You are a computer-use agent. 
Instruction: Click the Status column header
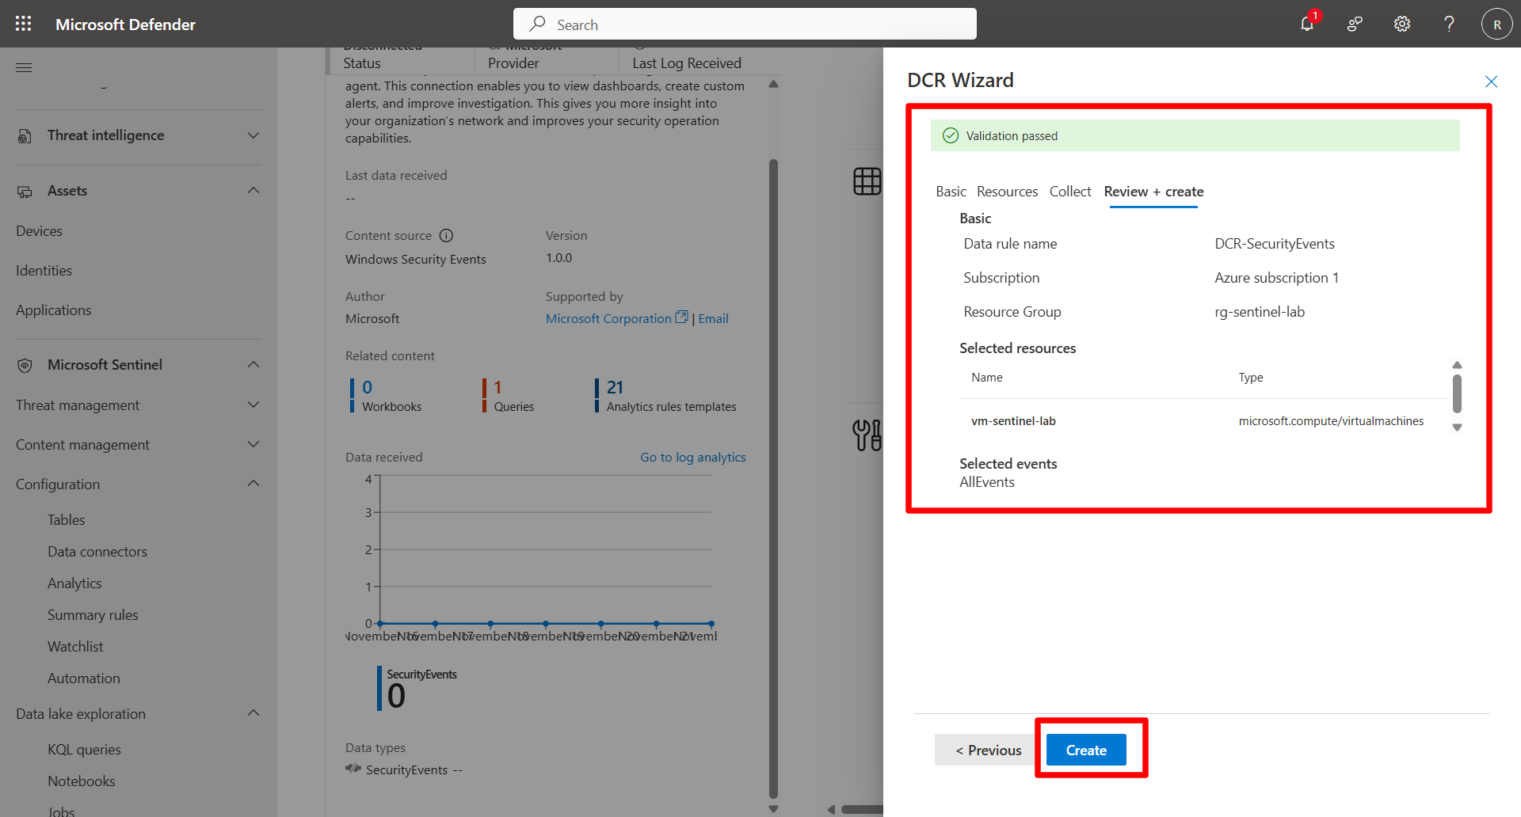(361, 63)
